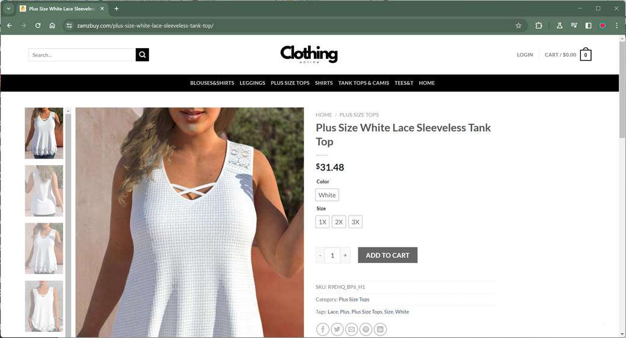Open the LOGIN link
Screen dimensions: 626x338
pyautogui.click(x=524, y=55)
